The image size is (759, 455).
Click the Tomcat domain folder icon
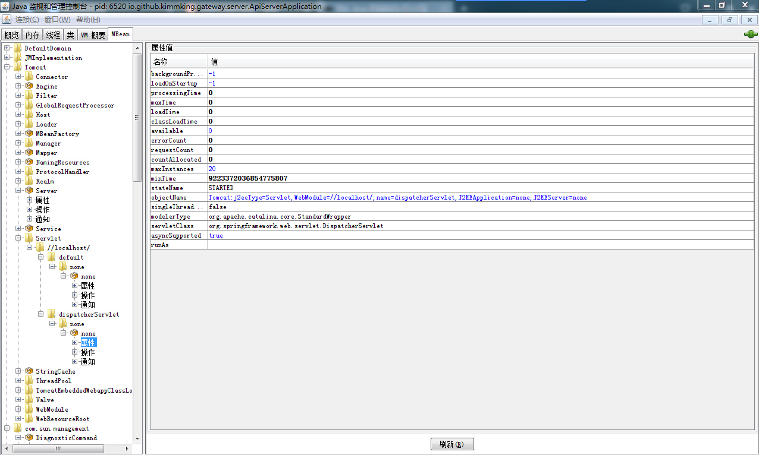pos(17,67)
